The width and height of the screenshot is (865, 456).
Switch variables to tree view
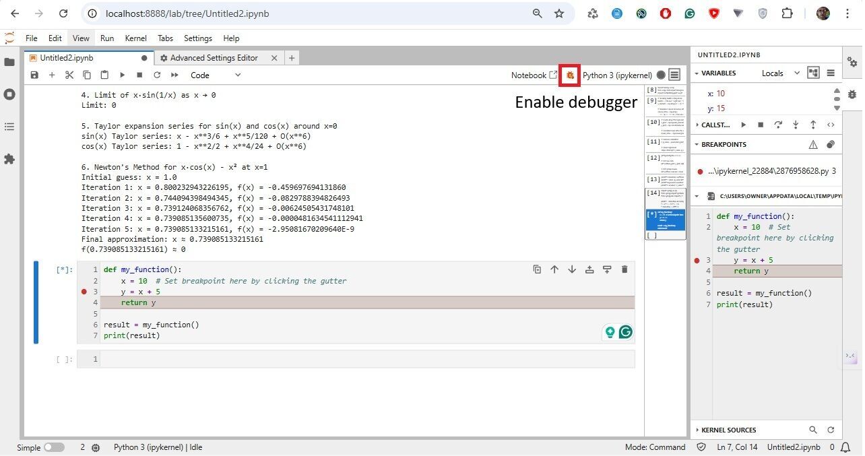click(x=813, y=73)
